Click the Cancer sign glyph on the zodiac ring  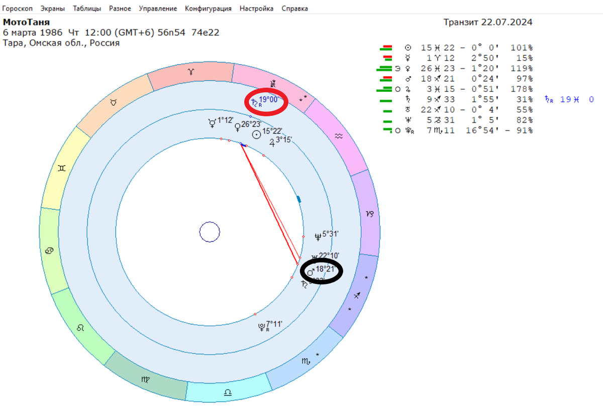point(50,250)
